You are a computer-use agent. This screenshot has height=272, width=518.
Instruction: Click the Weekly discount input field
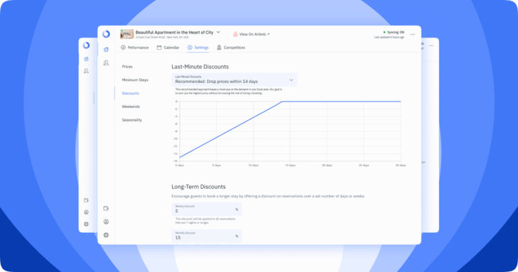tap(207, 209)
